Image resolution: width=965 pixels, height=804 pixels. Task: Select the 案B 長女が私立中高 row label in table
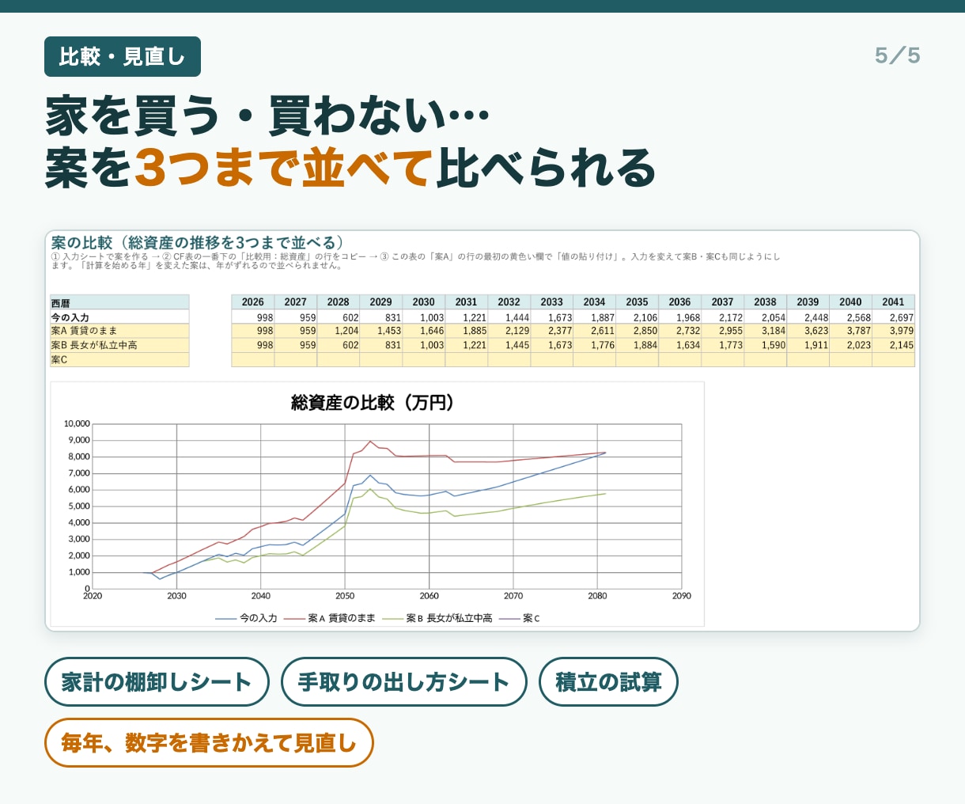click(119, 345)
